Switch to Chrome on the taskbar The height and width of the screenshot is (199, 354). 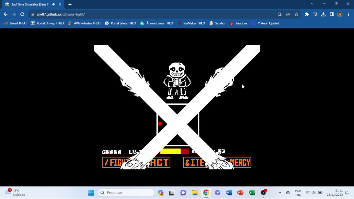click(206, 193)
